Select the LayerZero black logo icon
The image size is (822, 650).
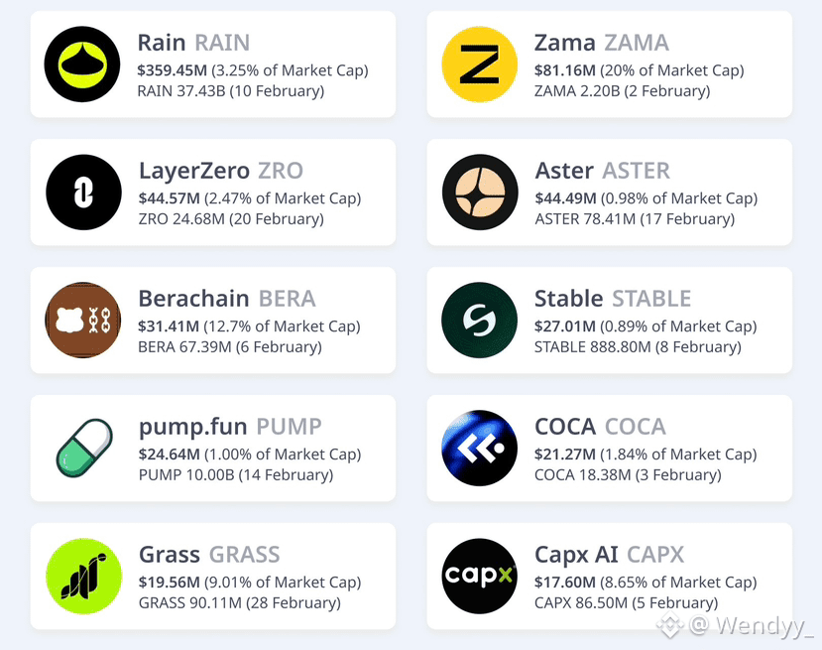(83, 192)
